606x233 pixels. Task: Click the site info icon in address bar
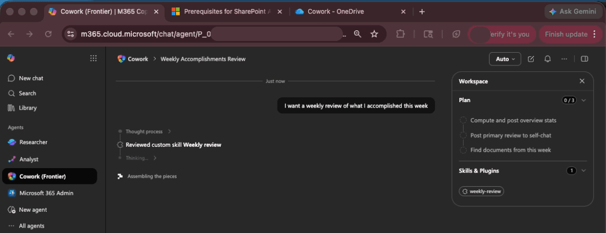(70, 34)
